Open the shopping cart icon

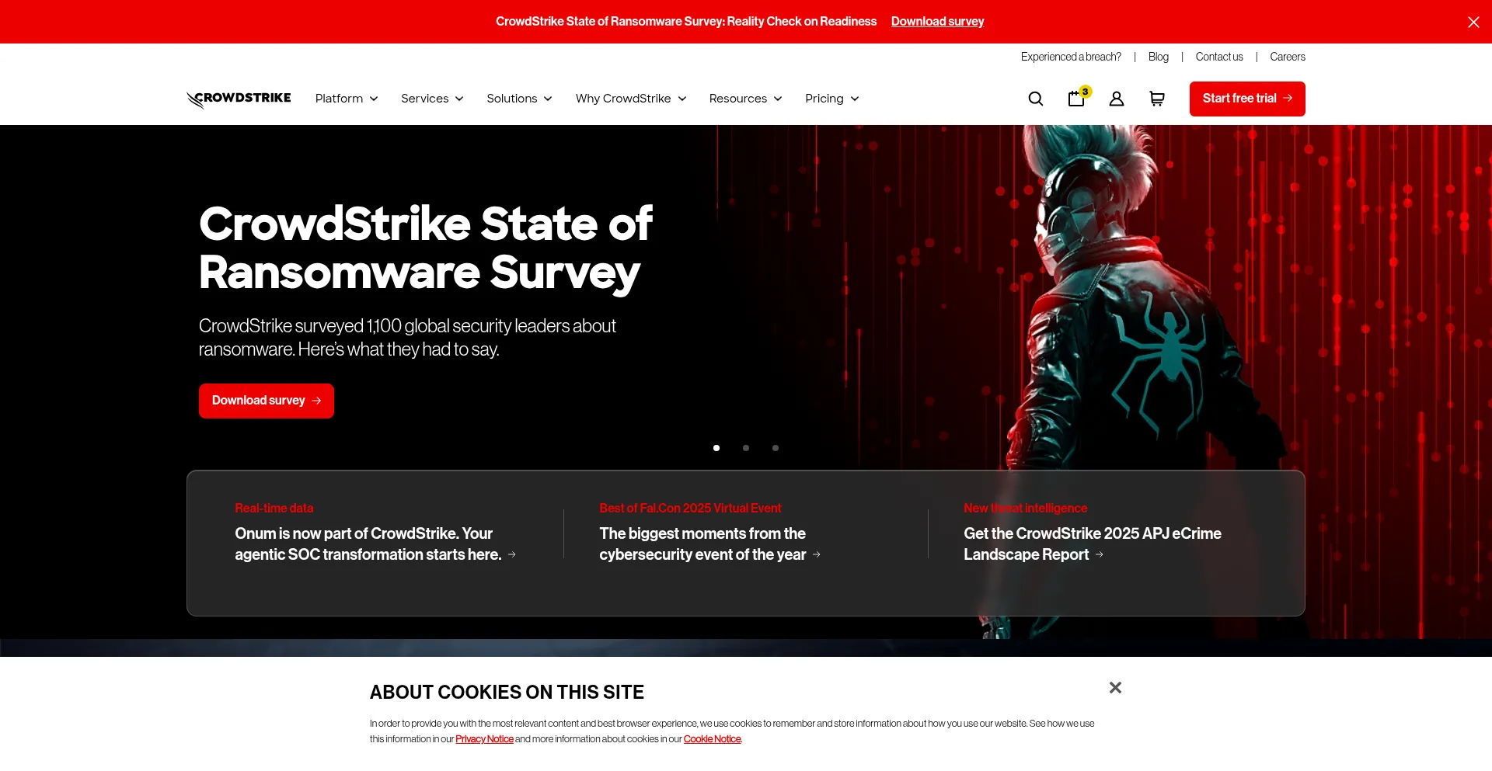[1157, 99]
